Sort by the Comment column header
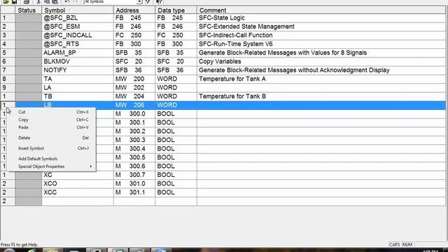 [x=321, y=10]
